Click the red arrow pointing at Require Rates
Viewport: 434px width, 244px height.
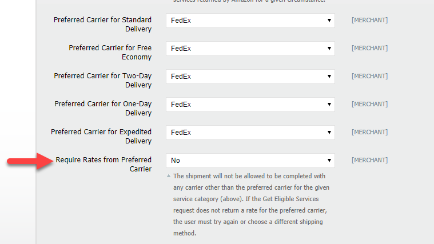pyautogui.click(x=29, y=162)
